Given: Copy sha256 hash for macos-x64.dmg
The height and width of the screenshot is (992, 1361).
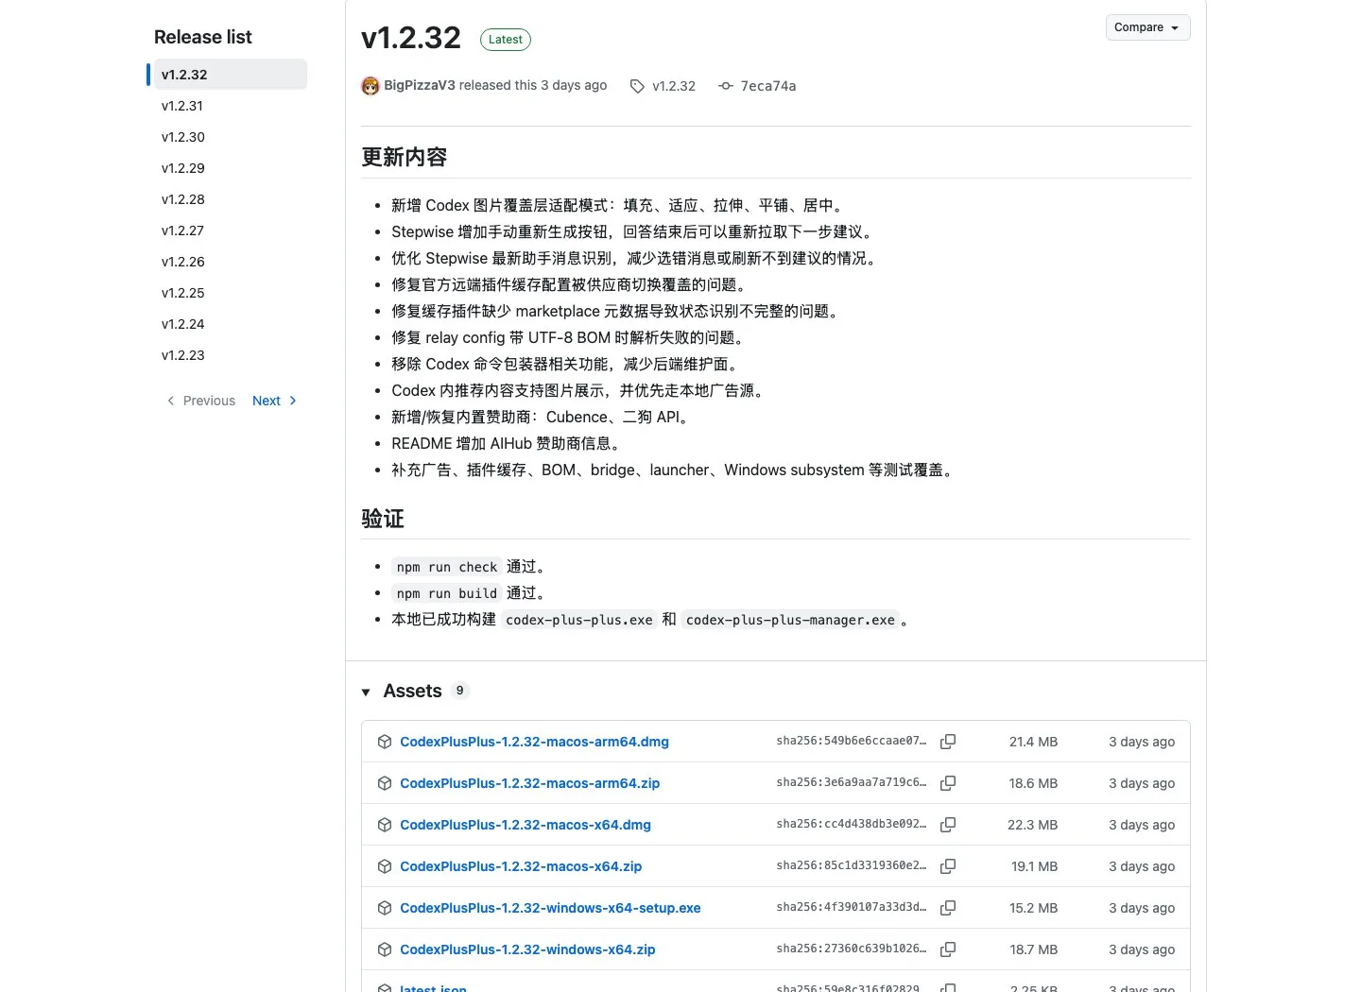Looking at the screenshot, I should (x=948, y=825).
